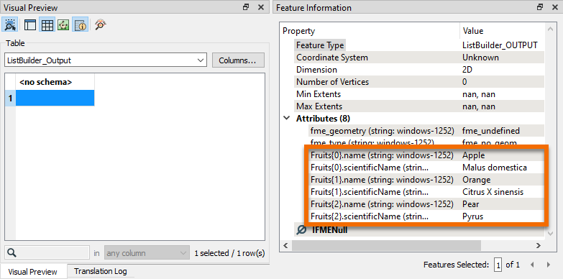
Task: Float the Feature Information panel
Action: click(x=540, y=7)
